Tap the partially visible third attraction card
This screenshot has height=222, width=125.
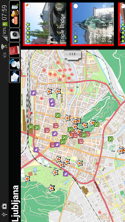tap(122, 24)
